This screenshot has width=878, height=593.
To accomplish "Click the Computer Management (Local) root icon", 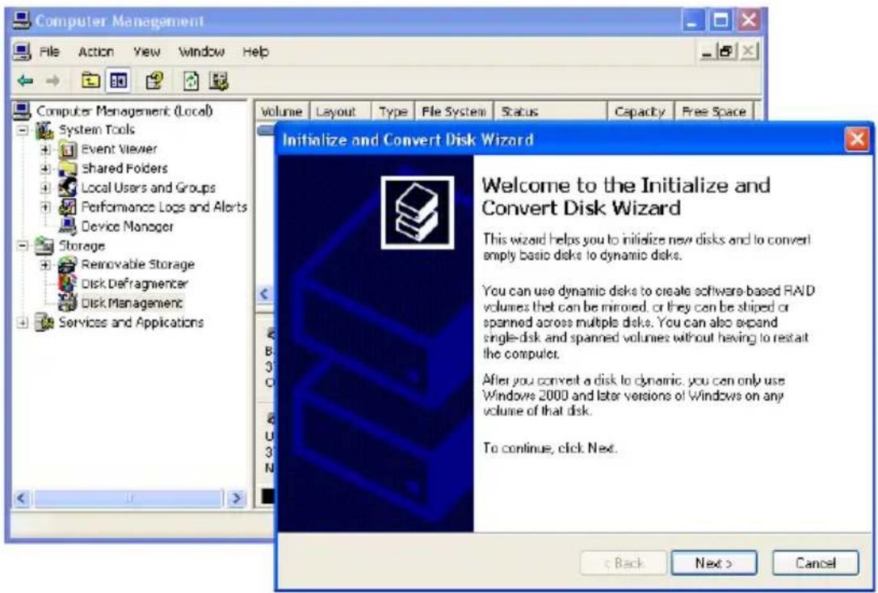I will (23, 111).
